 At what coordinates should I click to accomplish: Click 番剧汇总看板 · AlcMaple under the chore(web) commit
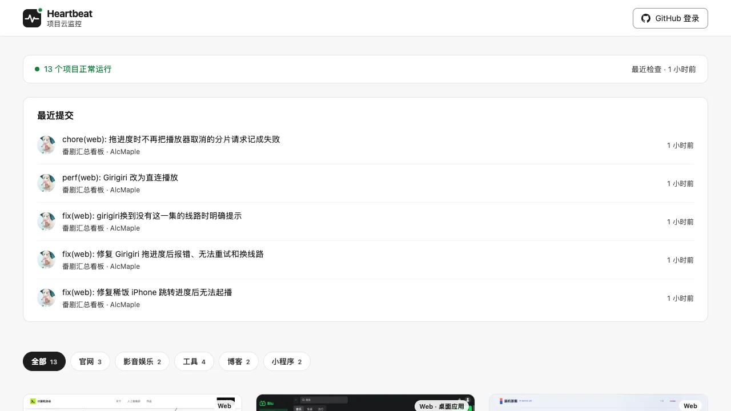tap(101, 152)
